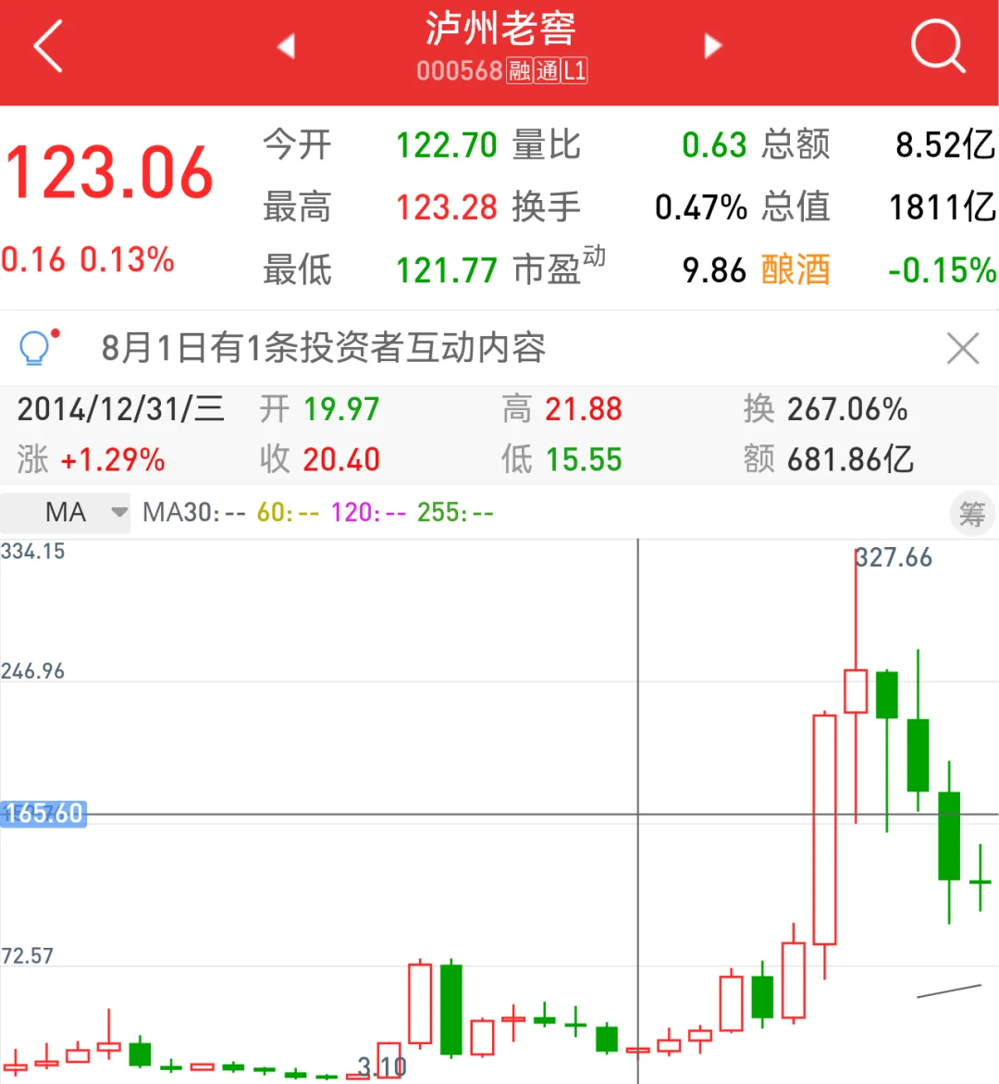Tap the purple 120 MA label
Image resolution: width=999 pixels, height=1084 pixels.
tap(368, 513)
